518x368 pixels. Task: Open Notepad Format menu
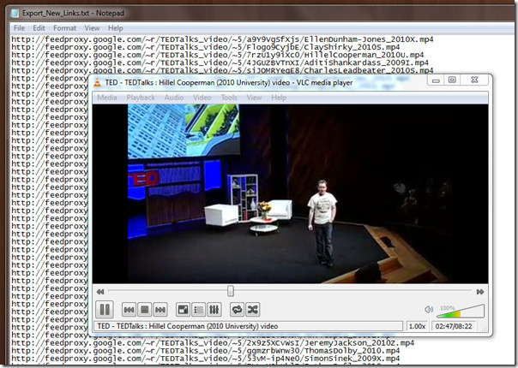pyautogui.click(x=65, y=28)
